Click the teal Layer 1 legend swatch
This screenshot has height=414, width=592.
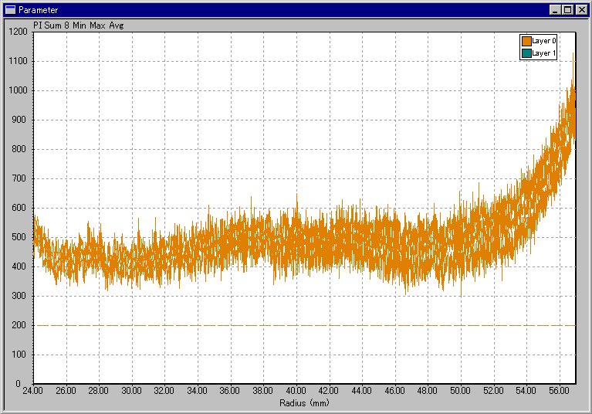pos(526,53)
